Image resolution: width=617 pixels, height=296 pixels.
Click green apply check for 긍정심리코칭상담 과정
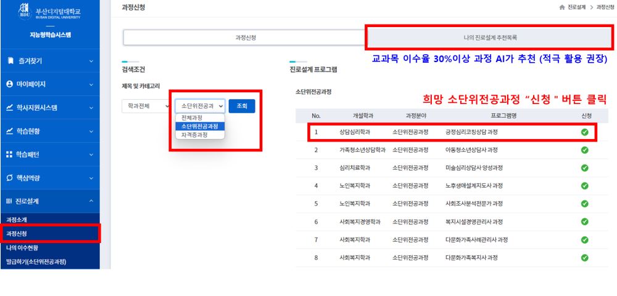click(x=584, y=132)
